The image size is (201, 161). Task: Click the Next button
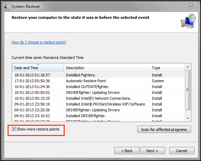click(152, 151)
